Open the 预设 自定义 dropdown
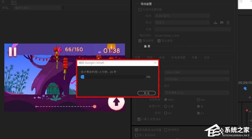 pyautogui.click(x=182, y=23)
